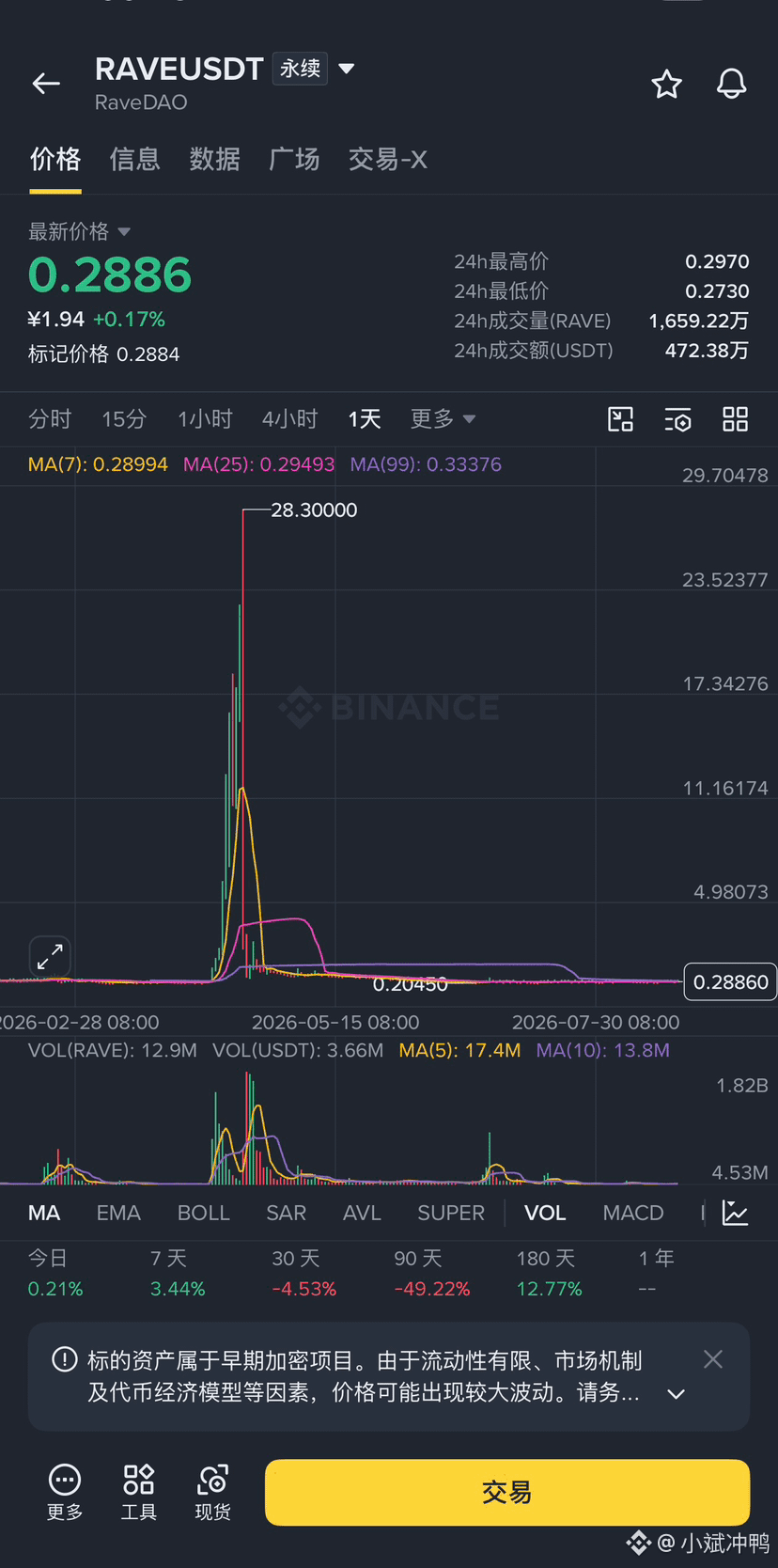Open the contract type dropdown next to 永续

tap(347, 69)
